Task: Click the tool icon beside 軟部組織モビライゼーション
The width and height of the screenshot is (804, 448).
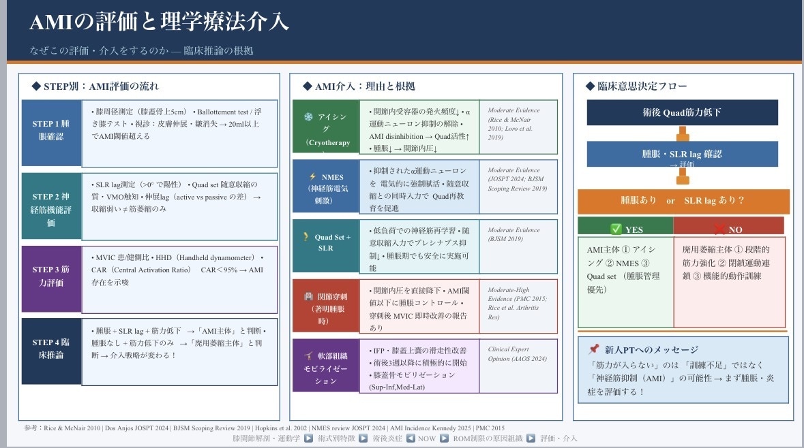Action: pyautogui.click(x=308, y=356)
